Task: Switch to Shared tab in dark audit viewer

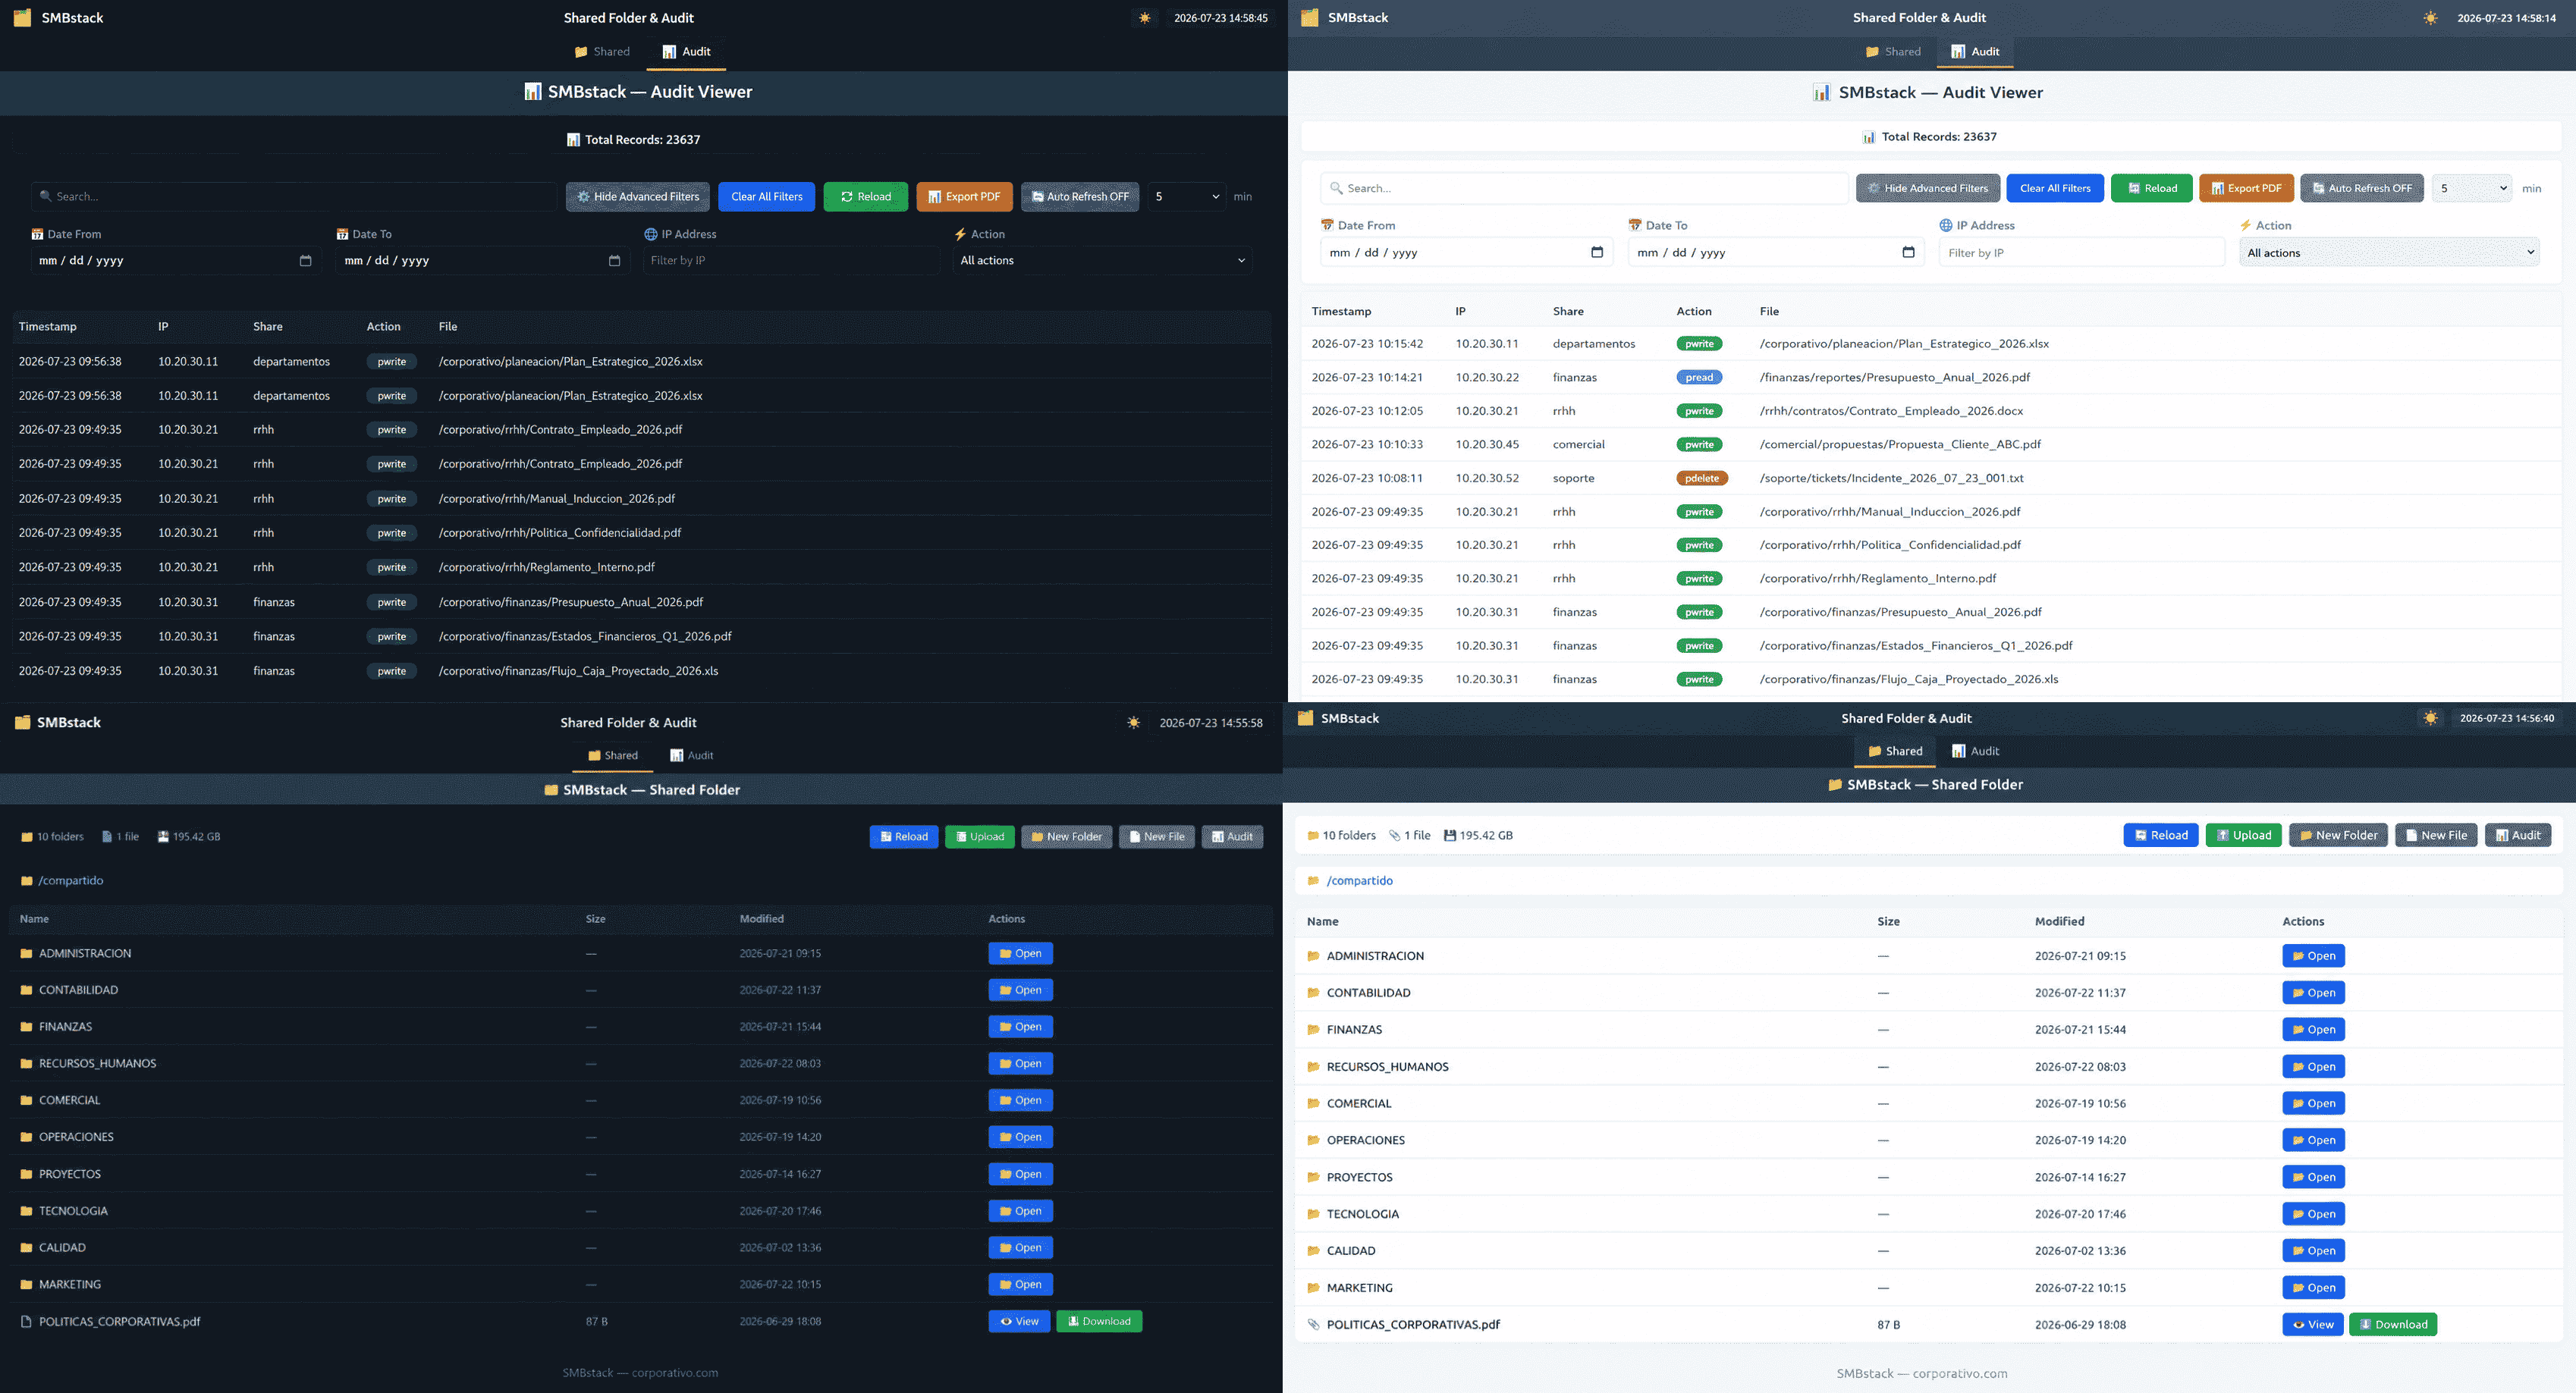Action: pyautogui.click(x=602, y=52)
